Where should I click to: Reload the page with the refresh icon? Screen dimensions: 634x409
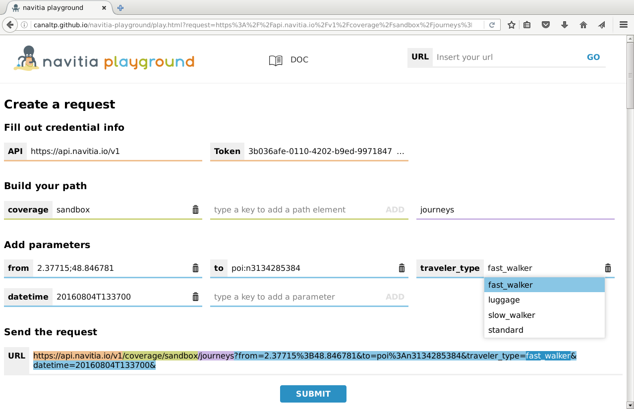492,25
